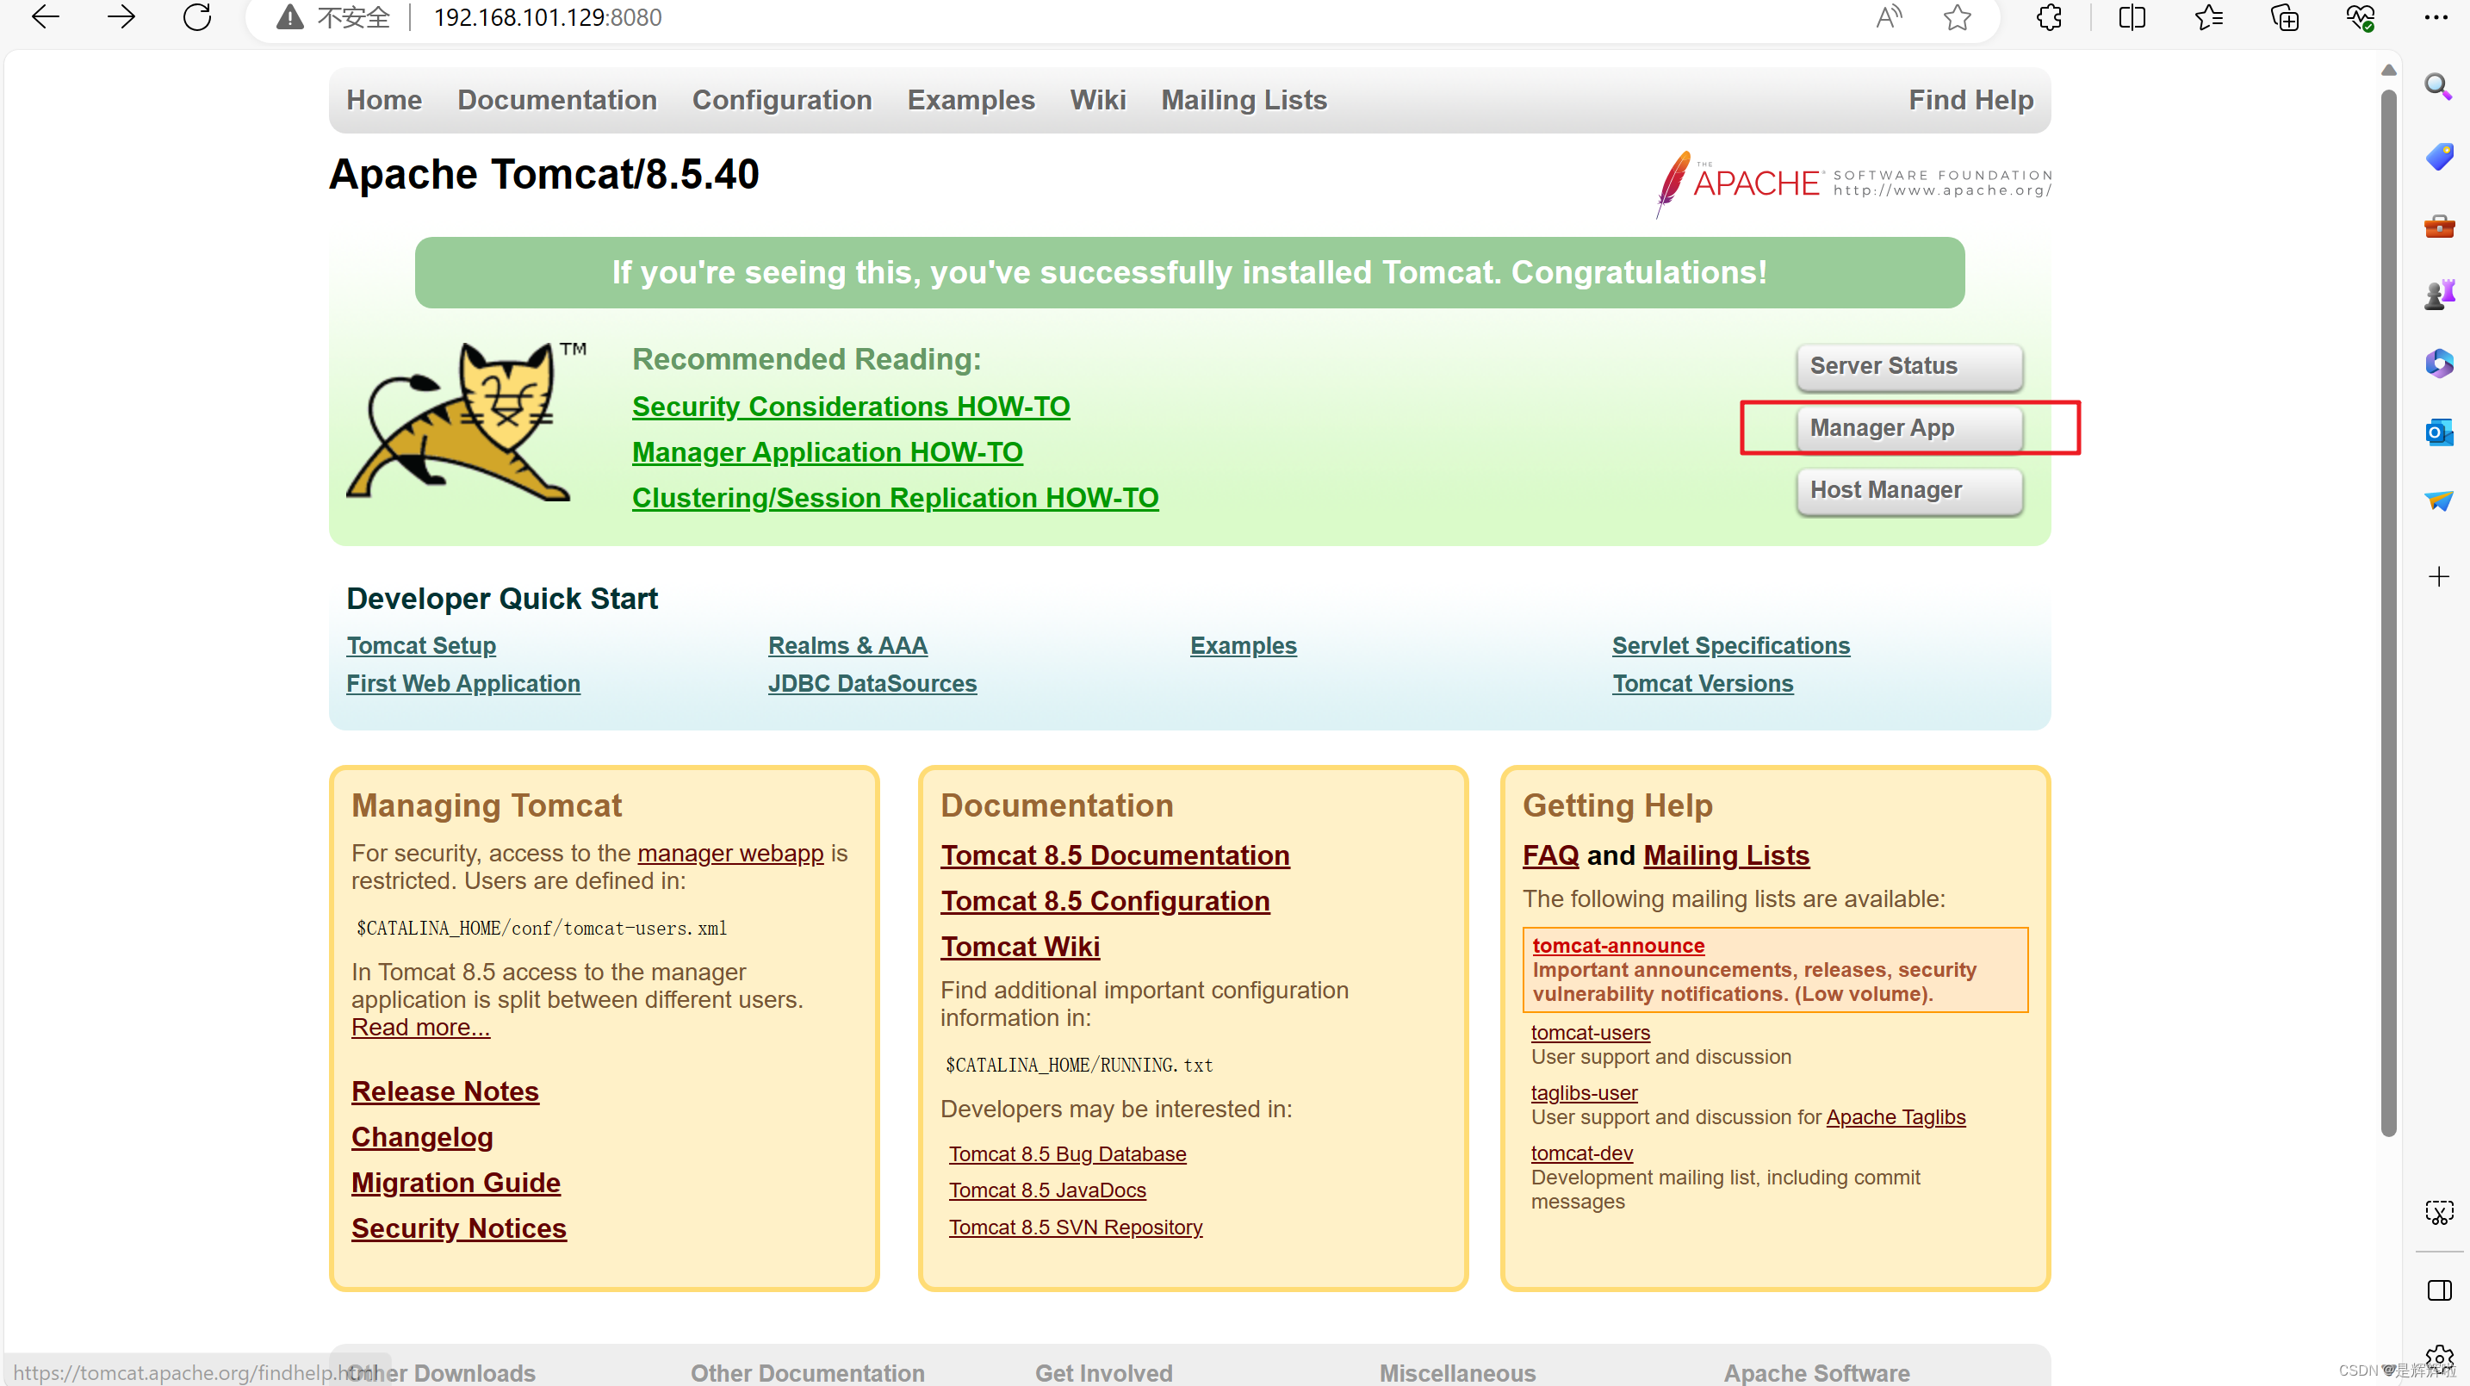This screenshot has width=2470, height=1386.
Task: Open browser extensions puzzle icon
Action: tap(2049, 17)
